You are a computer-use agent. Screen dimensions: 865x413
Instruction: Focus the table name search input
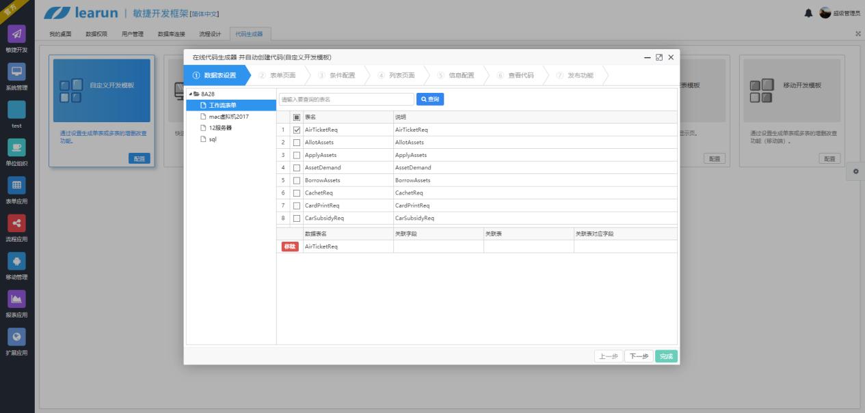[346, 100]
